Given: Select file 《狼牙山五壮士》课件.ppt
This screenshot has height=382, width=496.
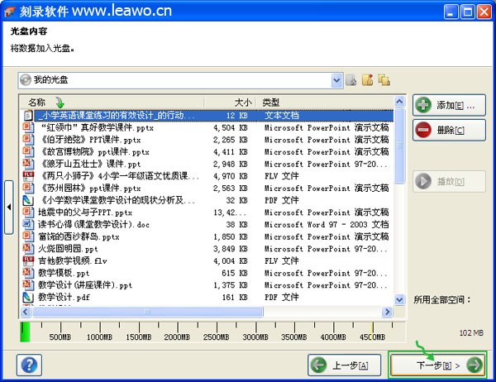Looking at the screenshot, I should point(207,164).
